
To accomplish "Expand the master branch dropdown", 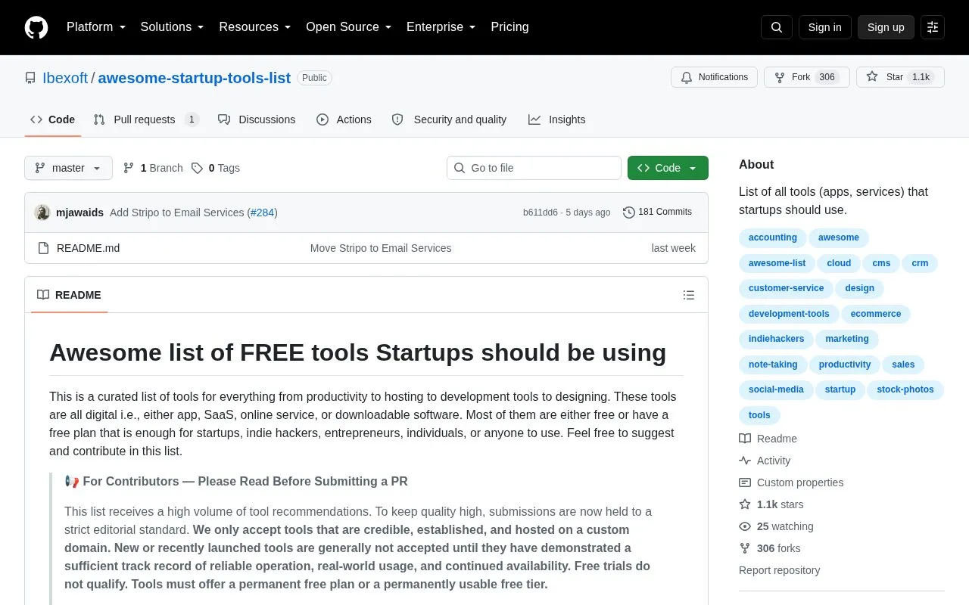I will click(68, 168).
